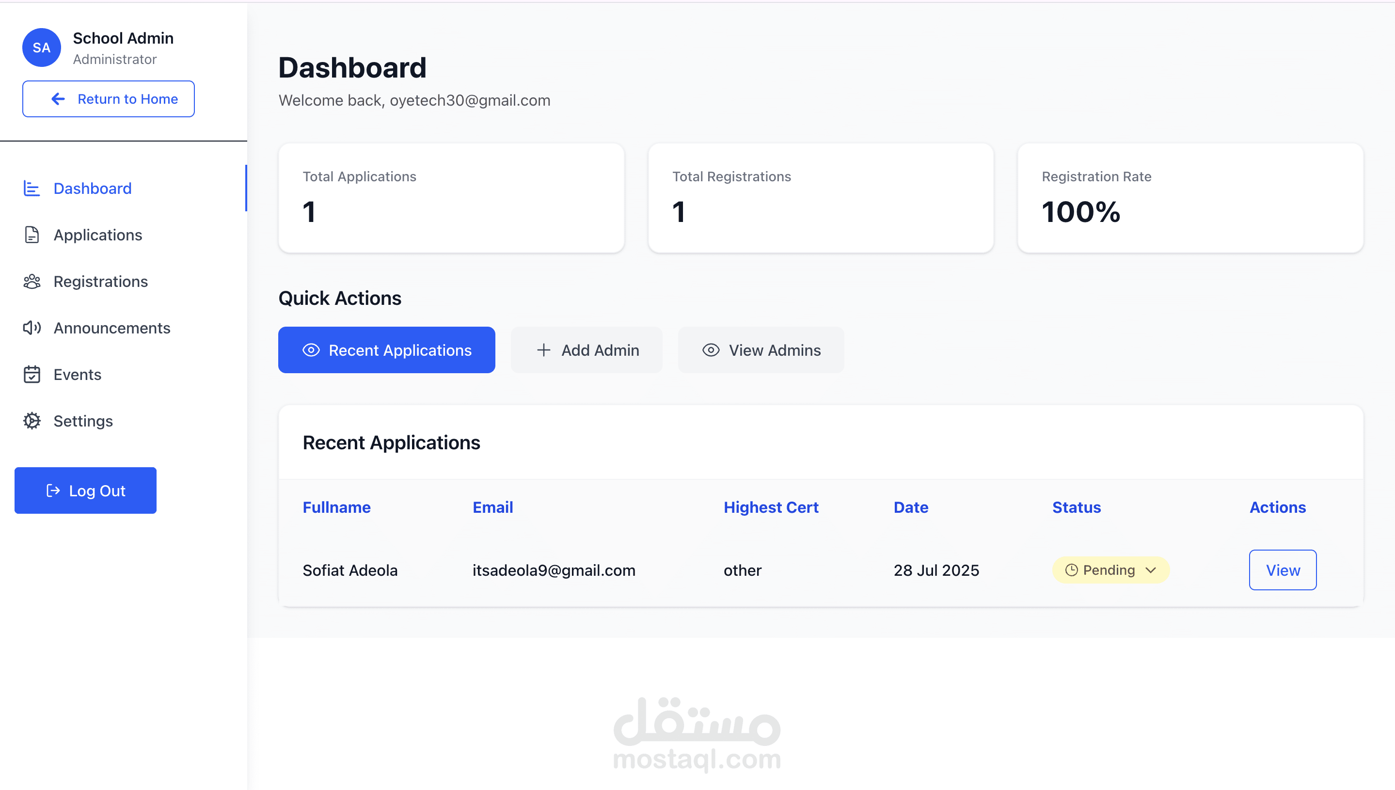Screen dimensions: 1395x790
Task: Click the Dashboard chart icon in sidebar
Action: 32,188
